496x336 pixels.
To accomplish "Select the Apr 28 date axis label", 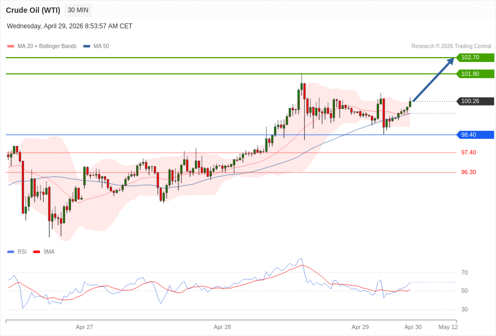I will coord(222,327).
